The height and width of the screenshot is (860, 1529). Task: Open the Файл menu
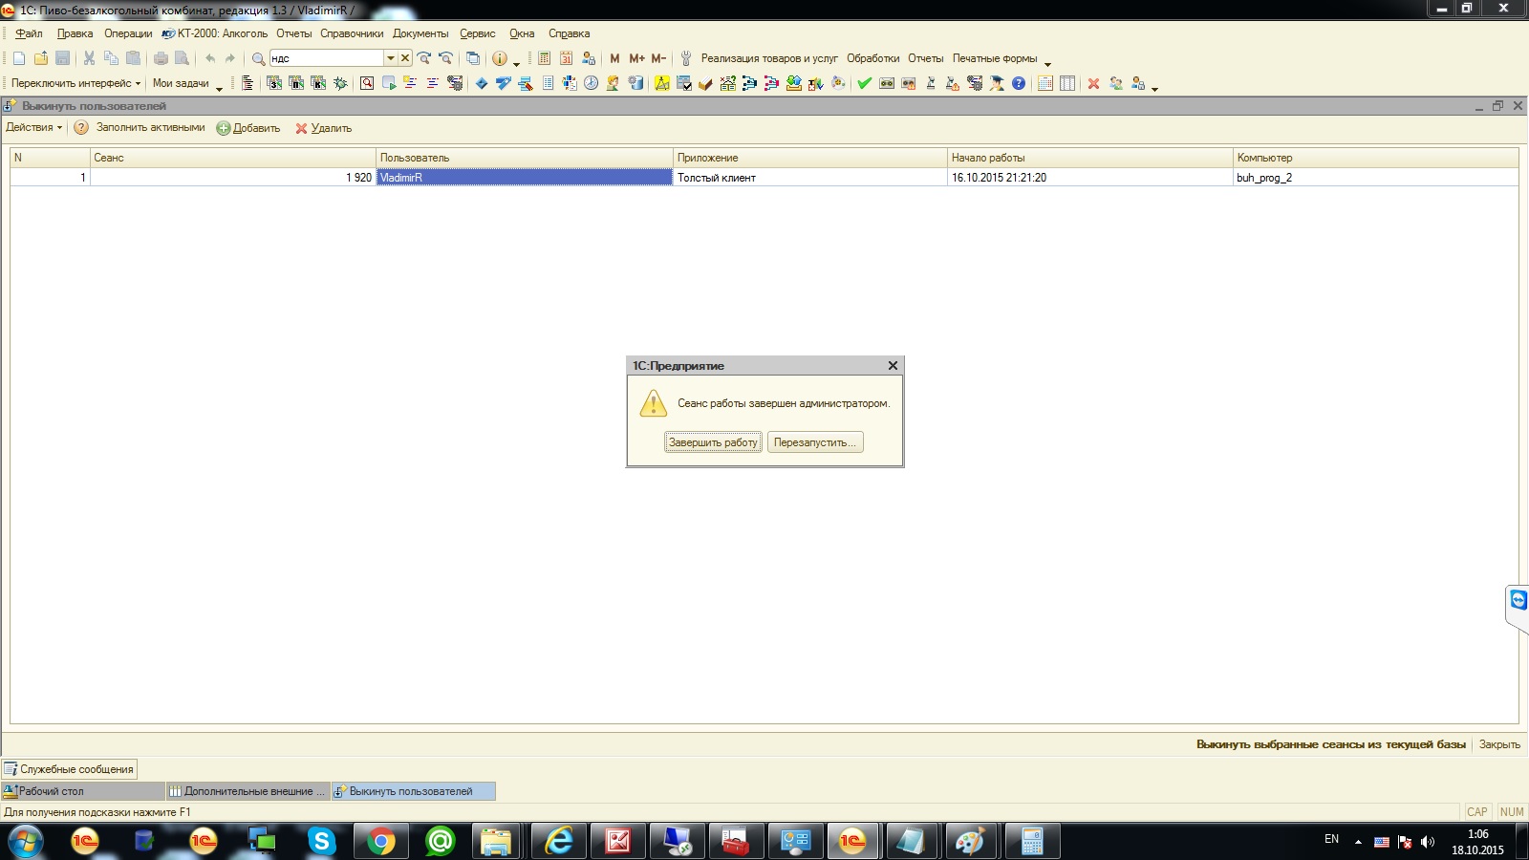point(29,33)
